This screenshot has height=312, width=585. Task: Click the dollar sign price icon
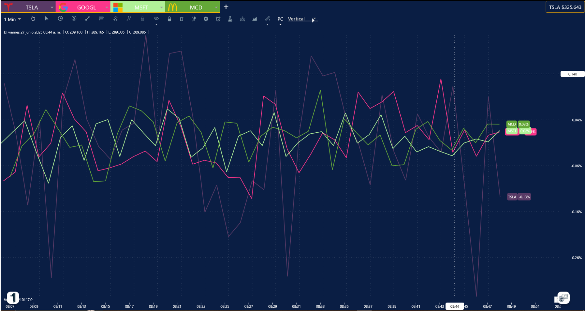point(74,19)
